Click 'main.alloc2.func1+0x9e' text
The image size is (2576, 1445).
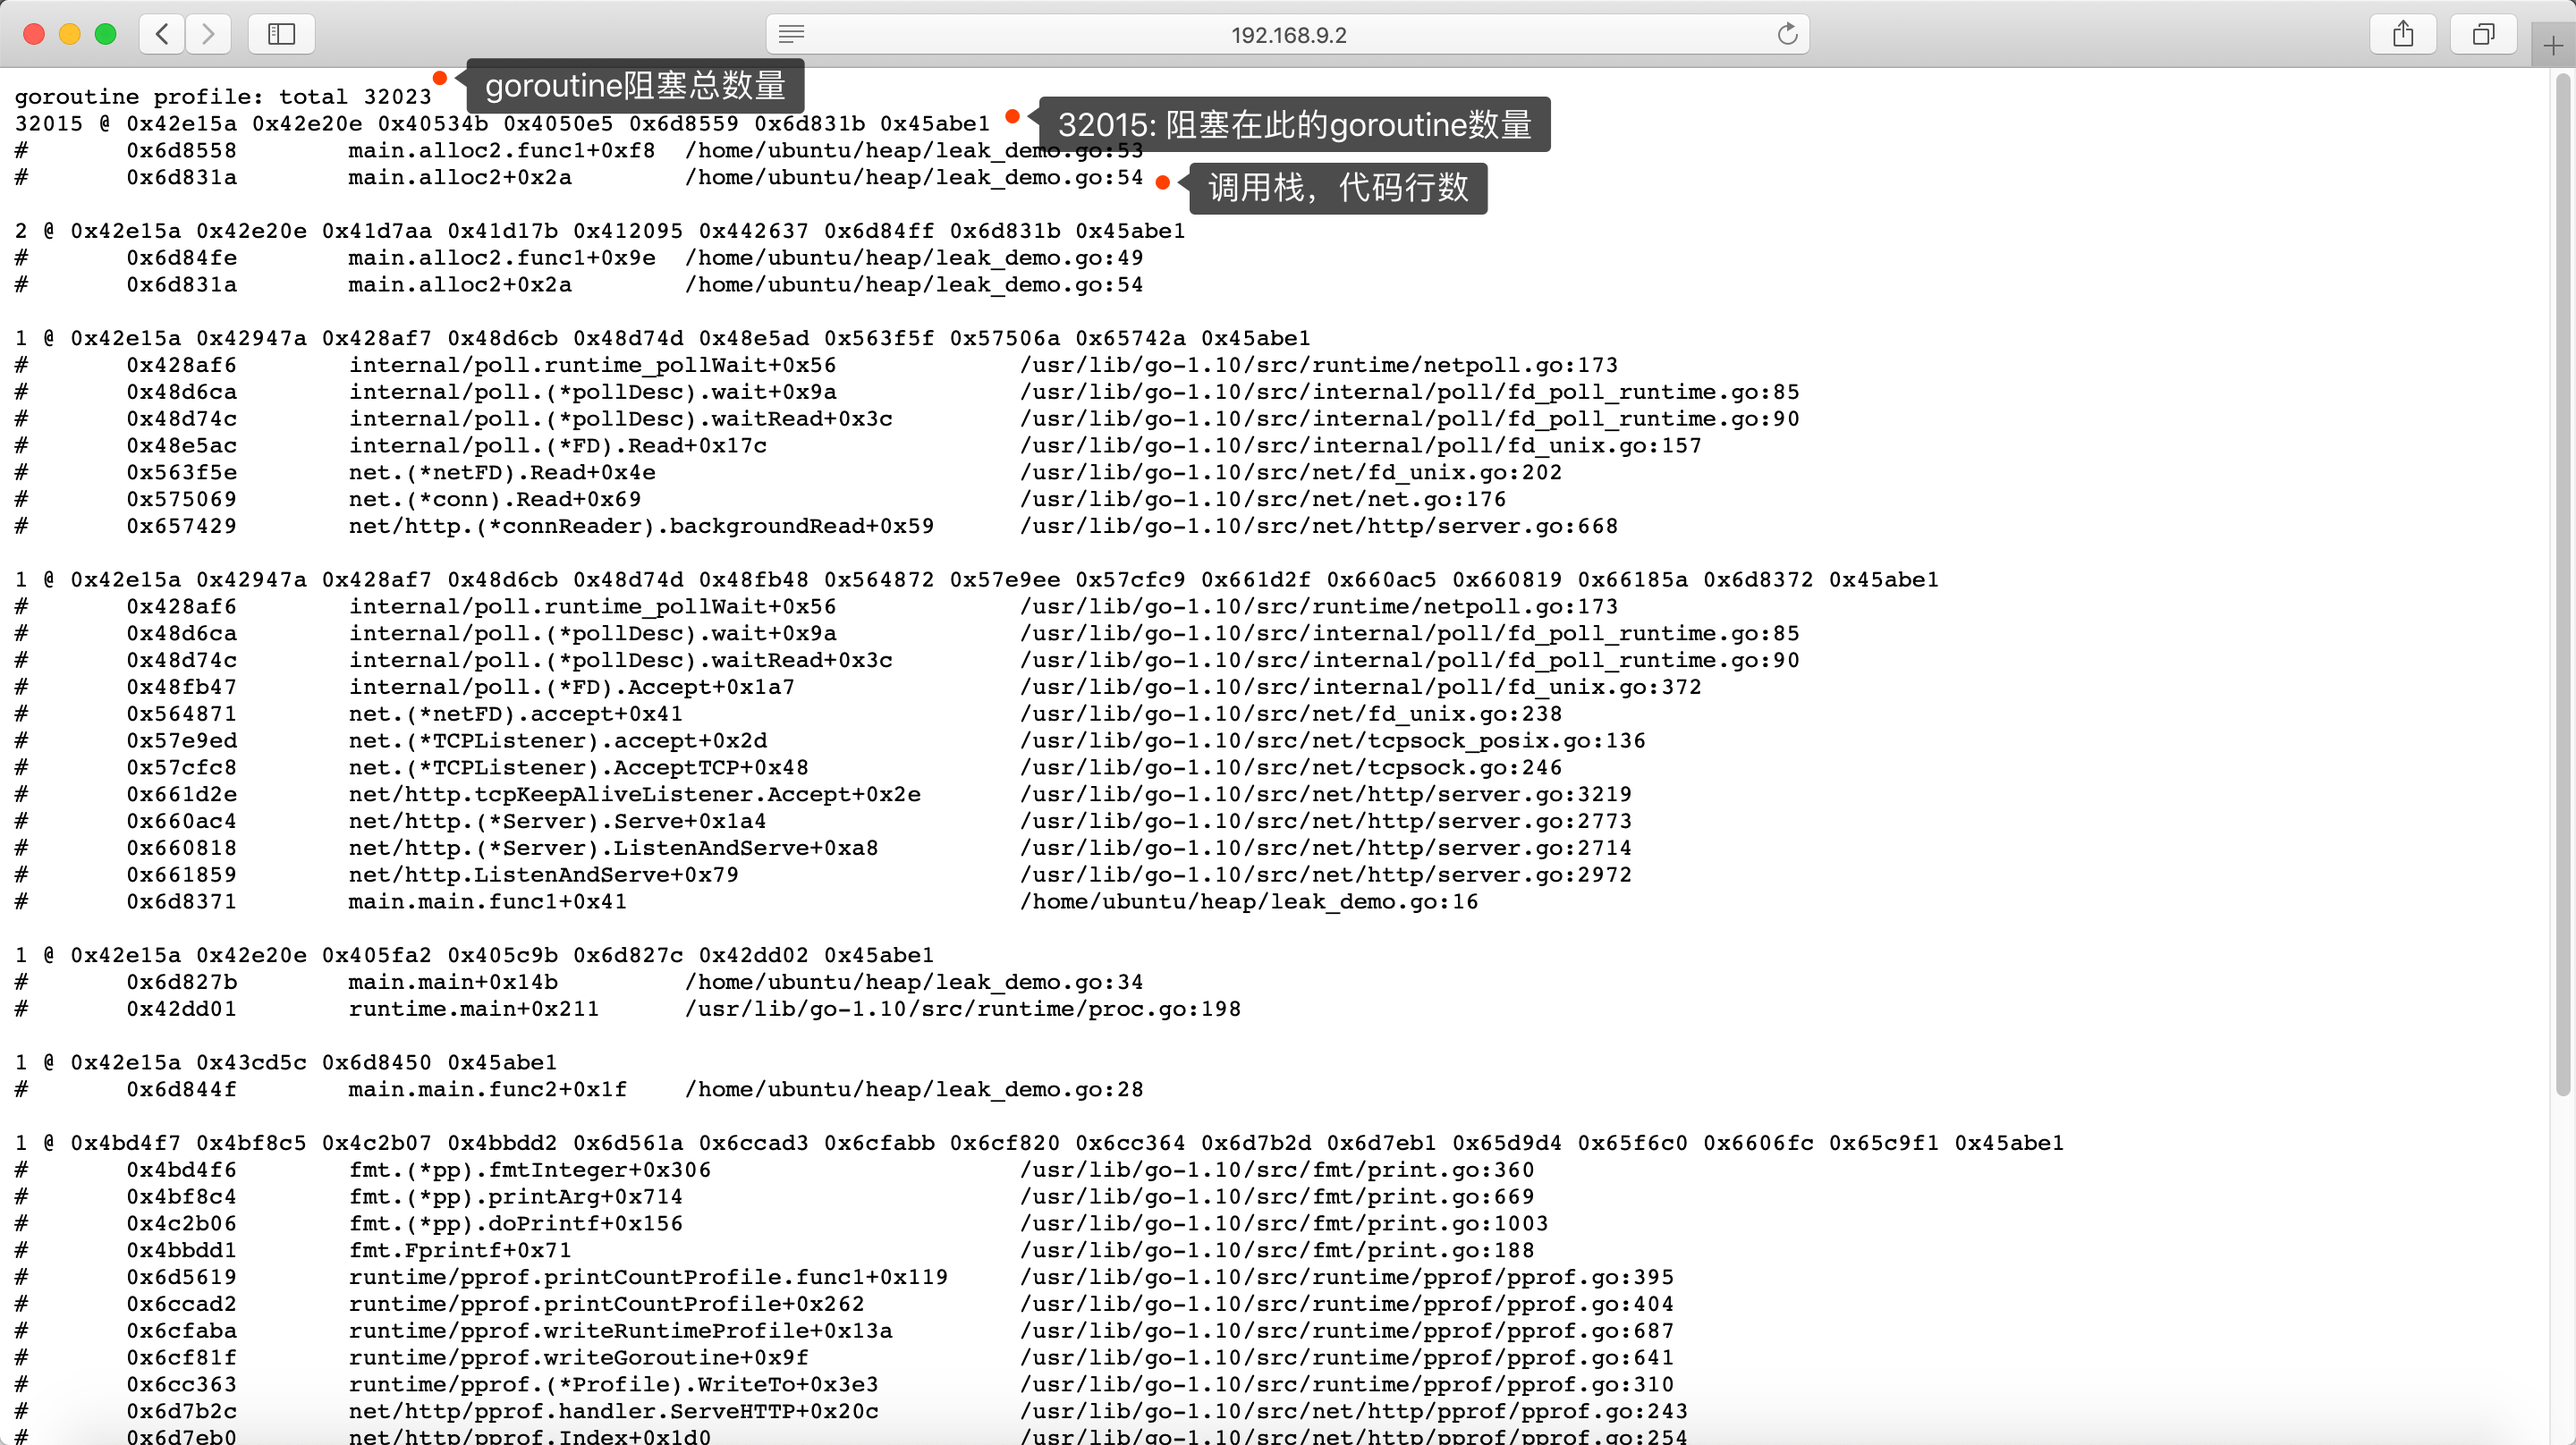coord(502,258)
